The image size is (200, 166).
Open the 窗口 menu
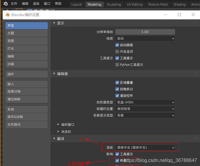pyautogui.click(x=47, y=4)
